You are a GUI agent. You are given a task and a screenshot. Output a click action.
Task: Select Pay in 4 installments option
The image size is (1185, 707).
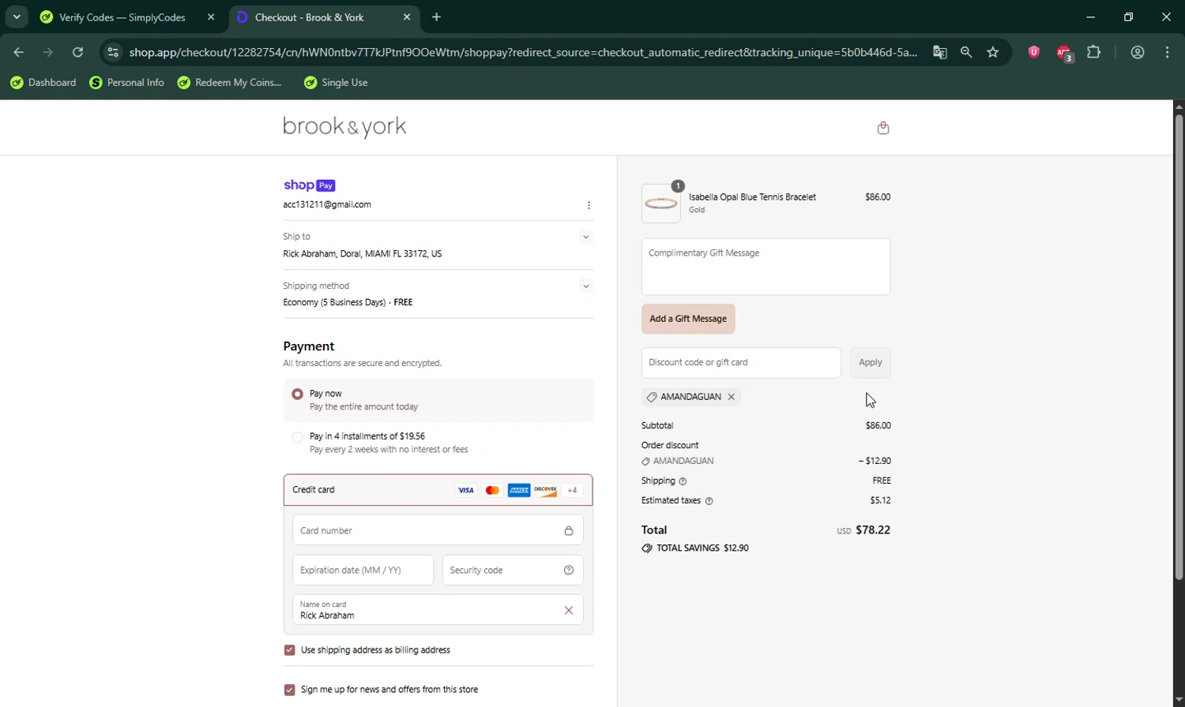297,436
